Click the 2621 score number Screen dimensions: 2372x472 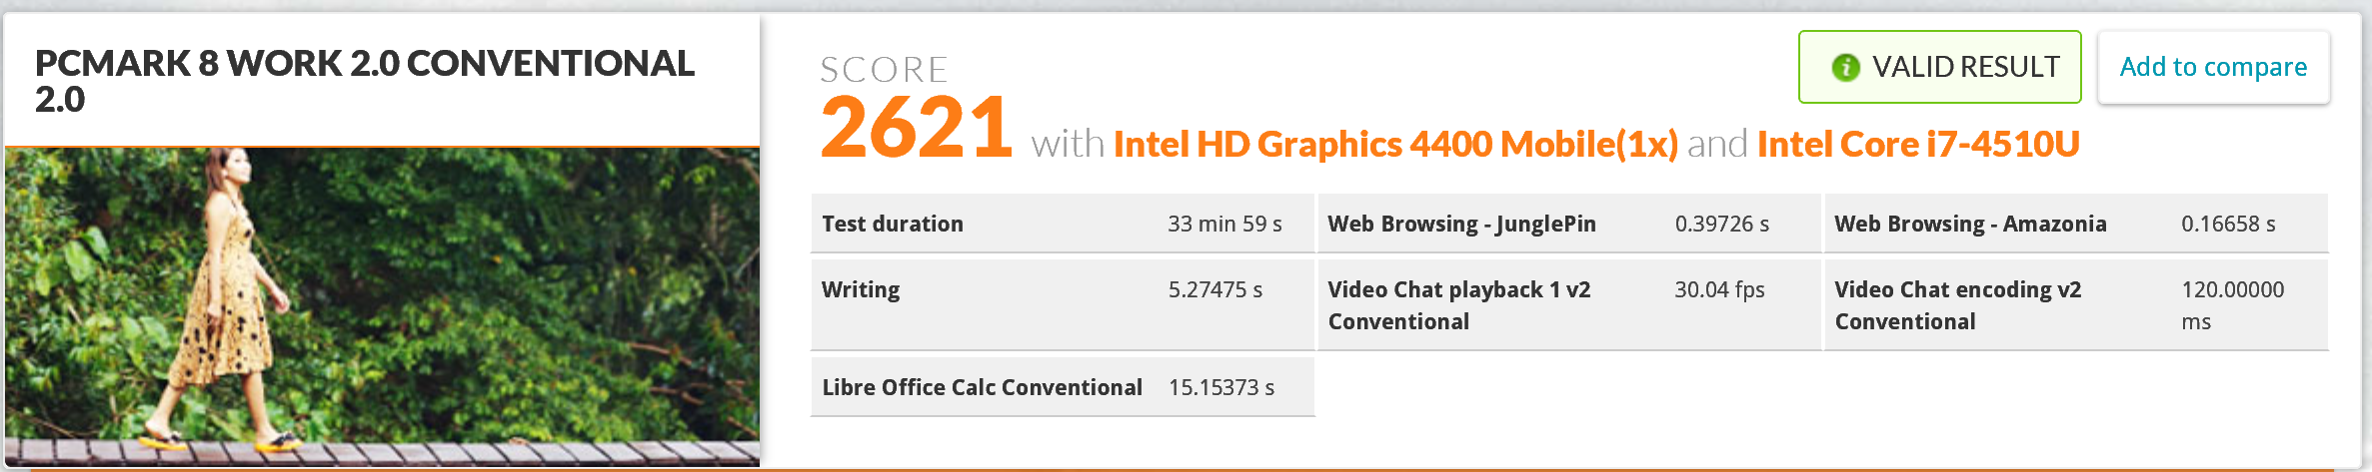pyautogui.click(x=916, y=128)
